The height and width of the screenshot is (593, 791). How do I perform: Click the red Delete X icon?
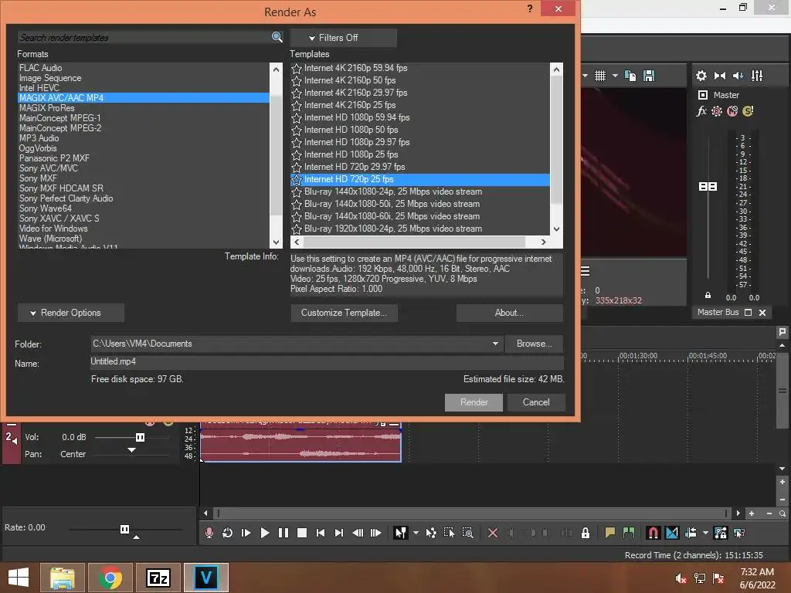pyautogui.click(x=493, y=533)
